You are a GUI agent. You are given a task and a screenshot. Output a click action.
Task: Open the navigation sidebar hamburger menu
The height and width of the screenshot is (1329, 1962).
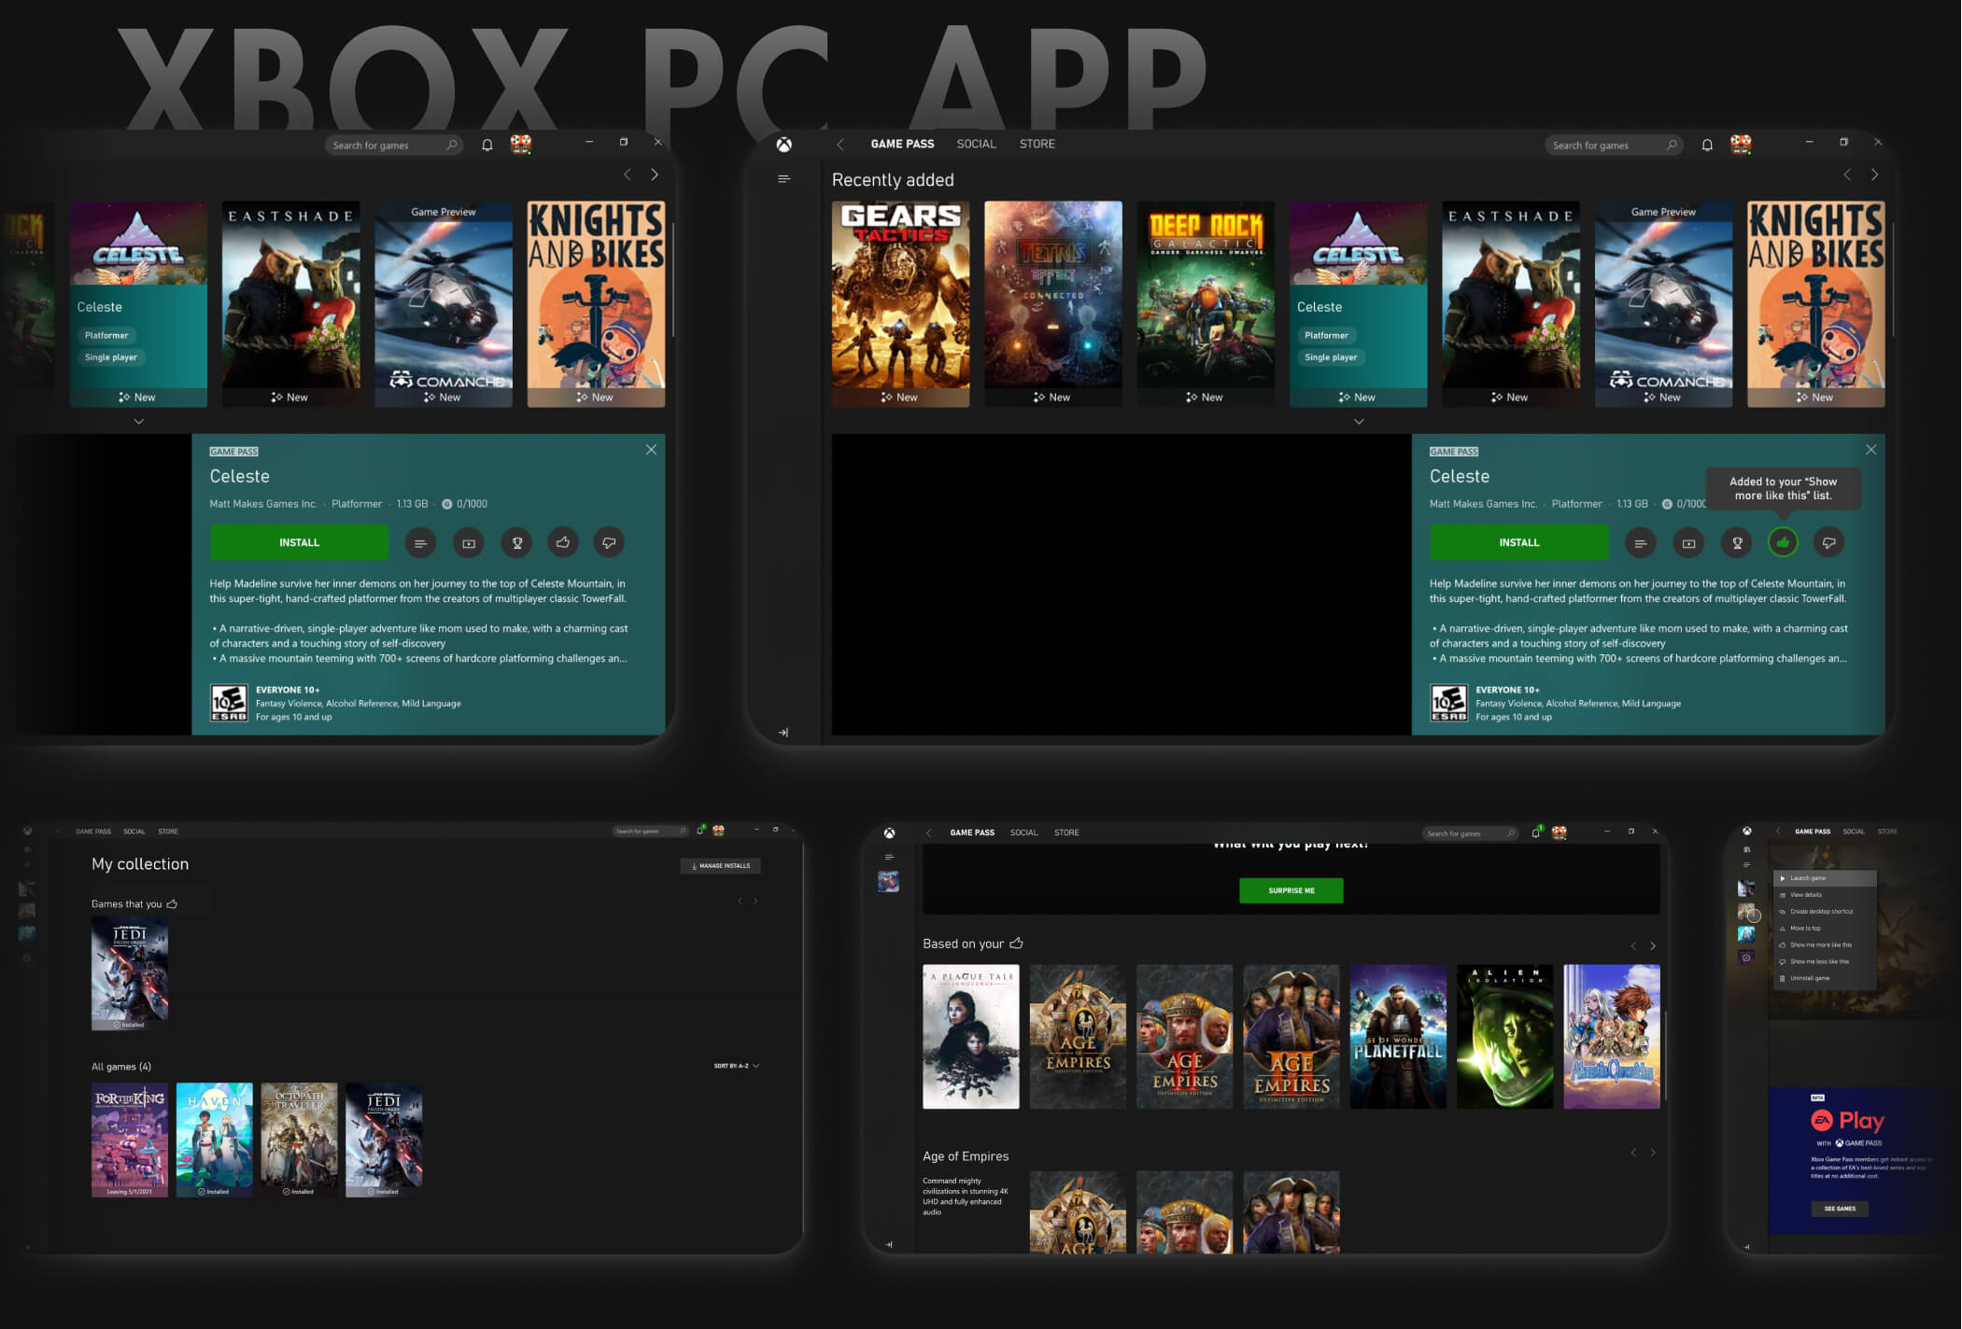[x=783, y=179]
